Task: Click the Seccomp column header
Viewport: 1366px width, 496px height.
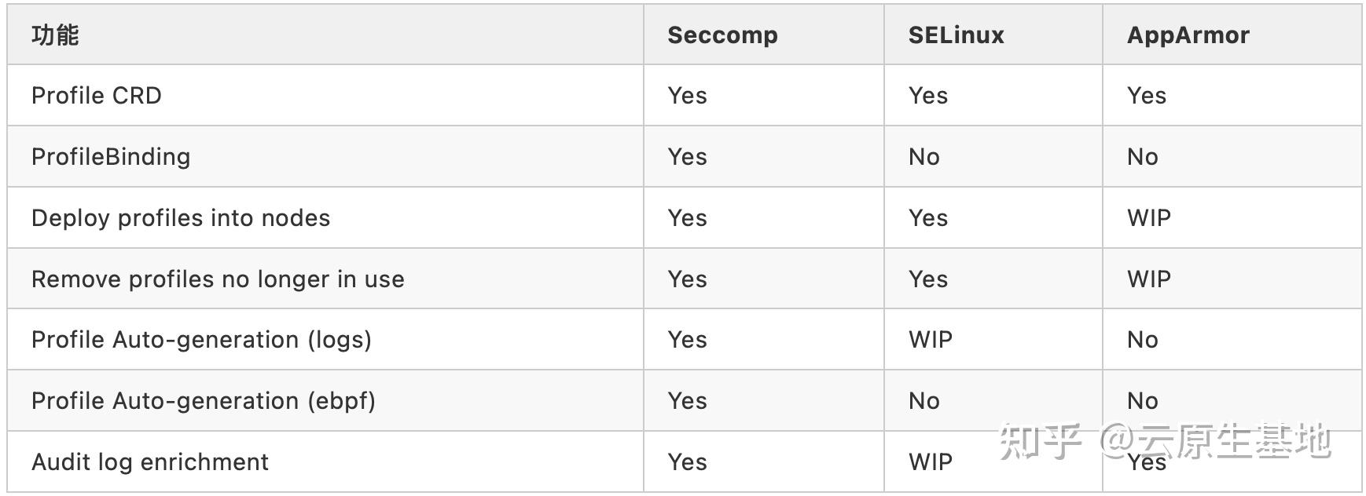Action: 722,35
